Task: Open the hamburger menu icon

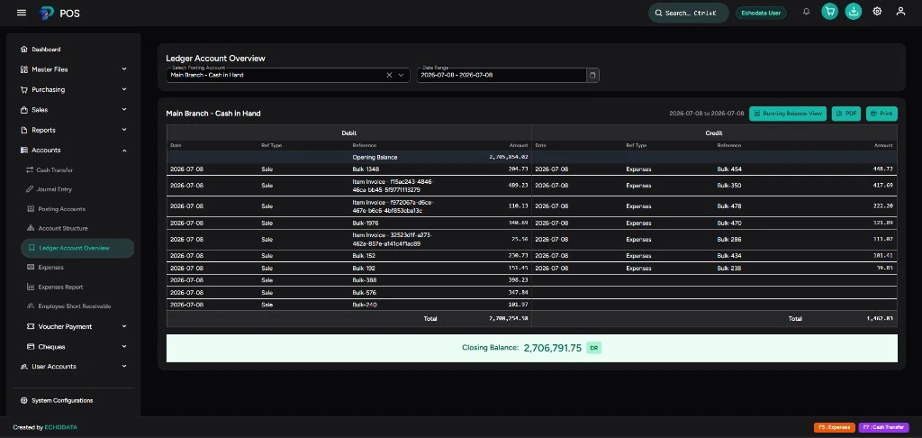Action: pyautogui.click(x=22, y=13)
